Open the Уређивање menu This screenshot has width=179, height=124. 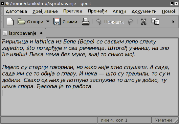45,11
